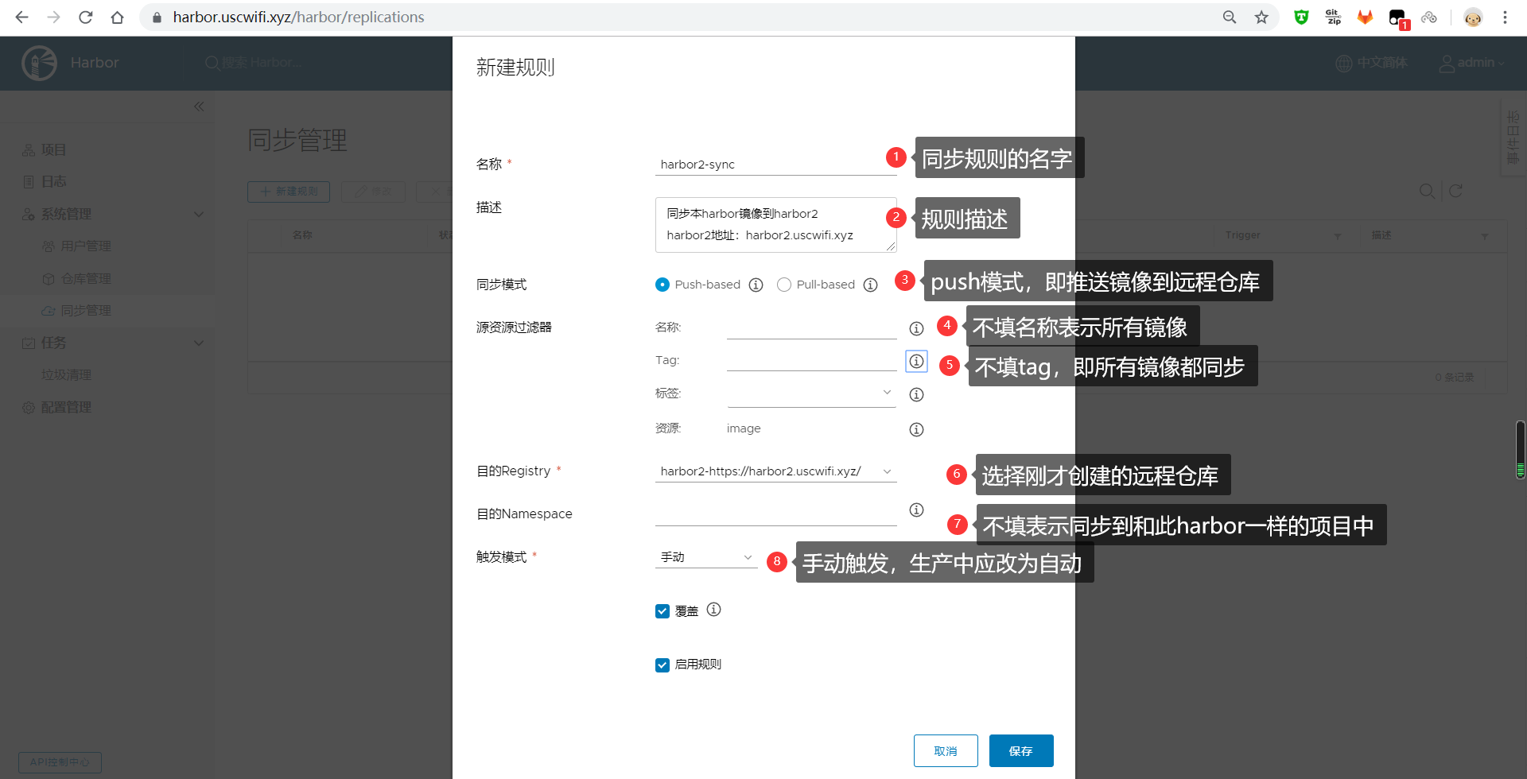Open the 触发模式 dropdown
The image size is (1527, 779).
[706, 557]
